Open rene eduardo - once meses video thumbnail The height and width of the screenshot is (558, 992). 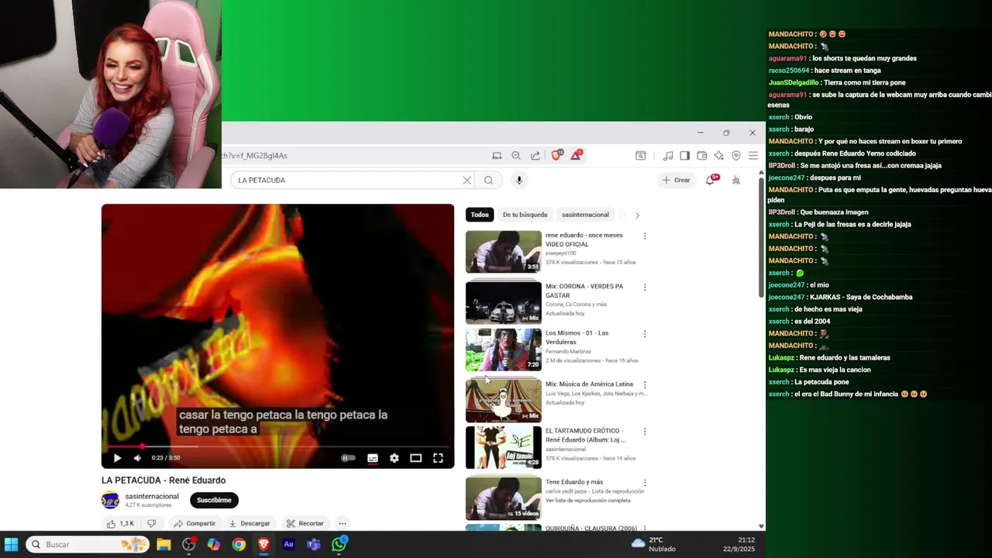pyautogui.click(x=503, y=252)
